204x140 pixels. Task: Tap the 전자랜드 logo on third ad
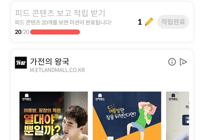tap(173, 97)
